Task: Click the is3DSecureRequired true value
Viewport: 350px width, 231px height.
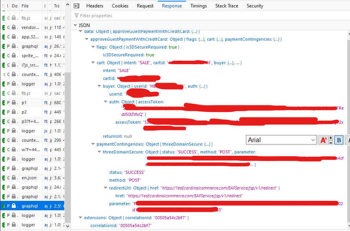Action: (x=150, y=55)
